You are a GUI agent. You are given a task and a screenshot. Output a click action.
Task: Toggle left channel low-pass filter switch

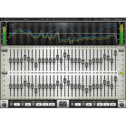[22, 105]
